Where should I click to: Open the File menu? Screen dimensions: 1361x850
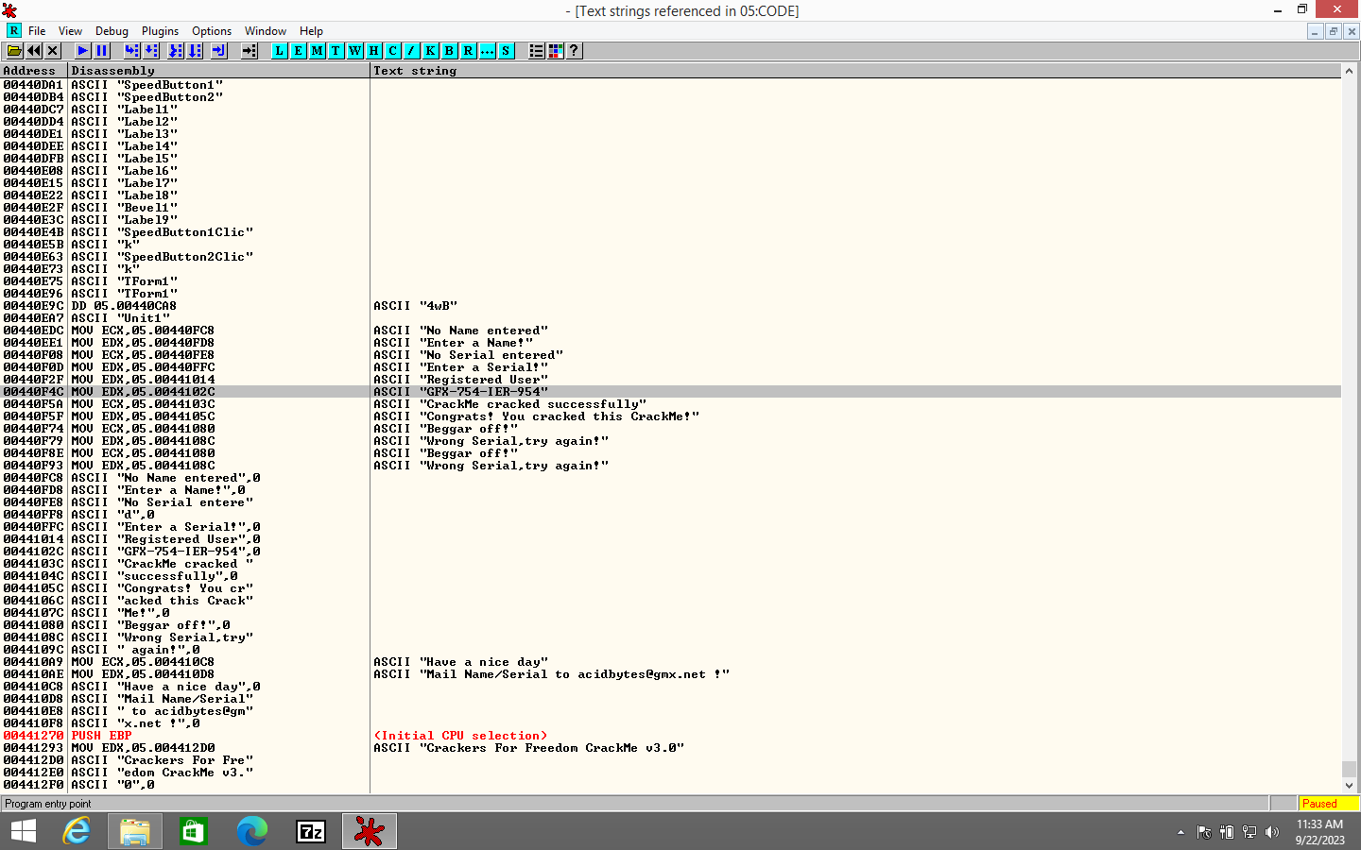[37, 31]
